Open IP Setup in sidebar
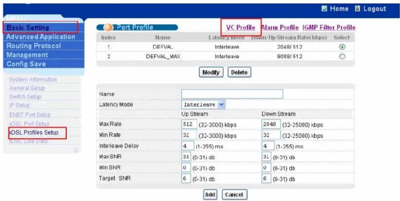 [x=19, y=105]
